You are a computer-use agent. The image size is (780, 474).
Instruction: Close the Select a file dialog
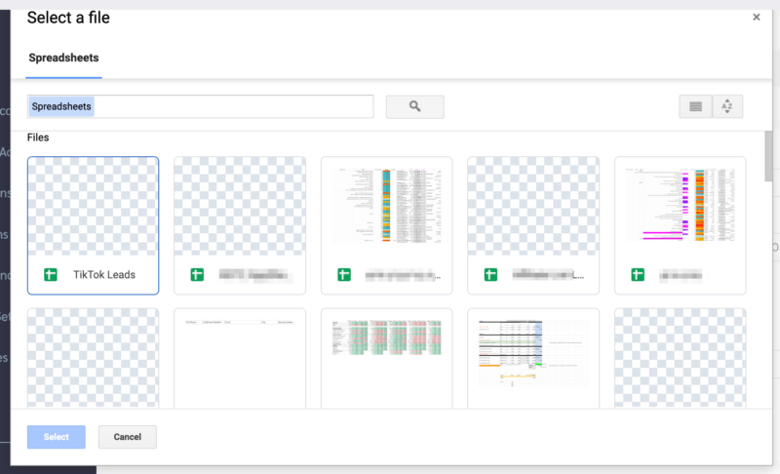click(757, 18)
